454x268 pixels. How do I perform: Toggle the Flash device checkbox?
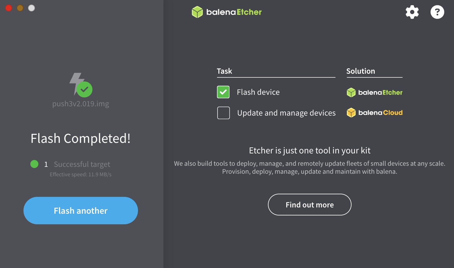click(x=223, y=92)
